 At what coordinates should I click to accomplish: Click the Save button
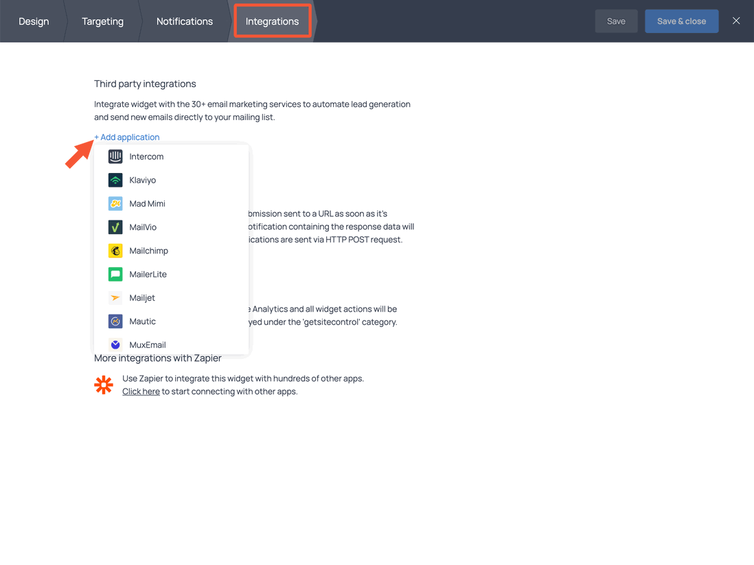(616, 21)
